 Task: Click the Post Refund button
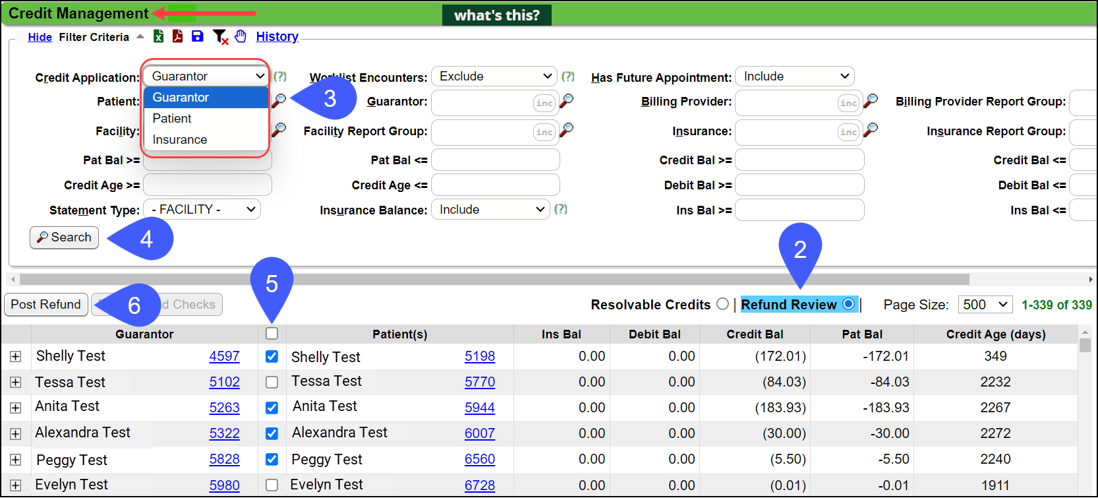click(x=45, y=305)
